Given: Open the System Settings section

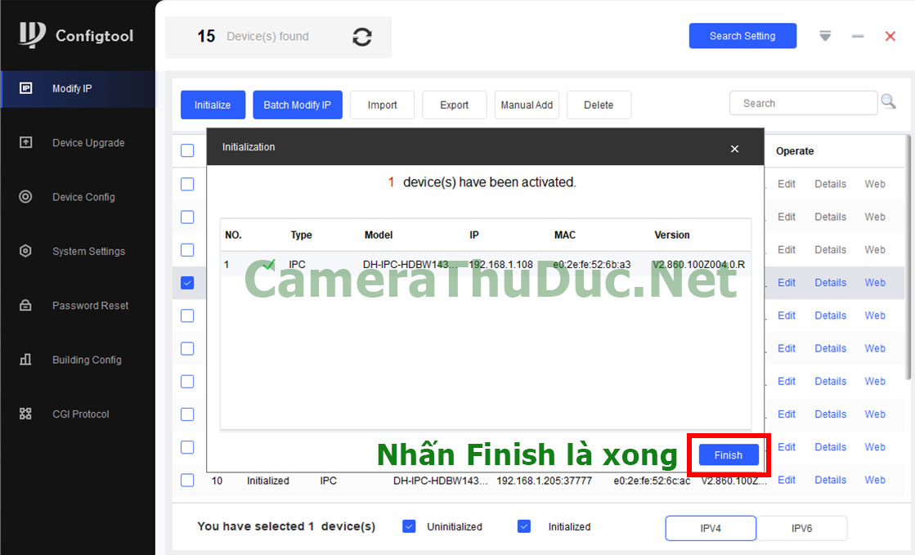Looking at the screenshot, I should pyautogui.click(x=78, y=252).
